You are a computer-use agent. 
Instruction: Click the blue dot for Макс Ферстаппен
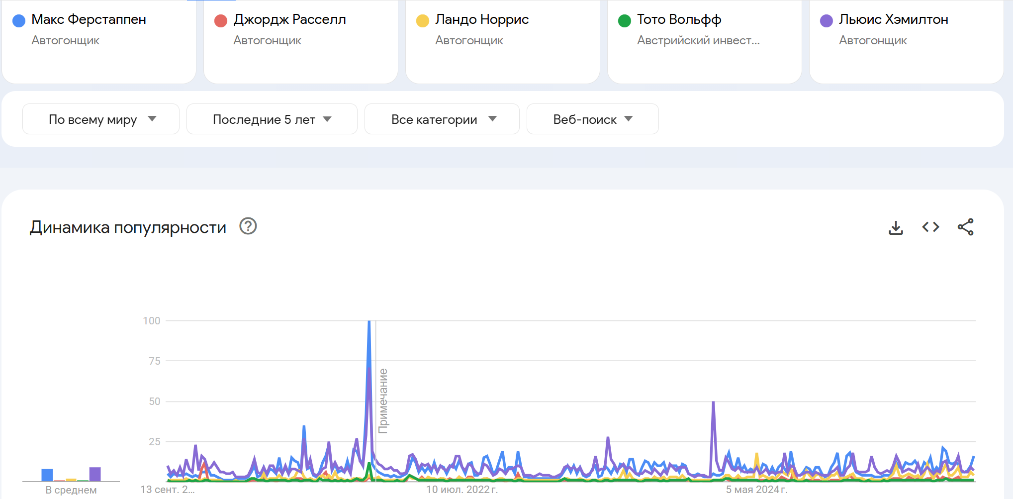click(x=19, y=21)
